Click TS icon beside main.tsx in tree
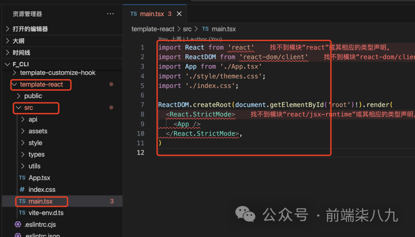The image size is (415, 237). [x=22, y=201]
